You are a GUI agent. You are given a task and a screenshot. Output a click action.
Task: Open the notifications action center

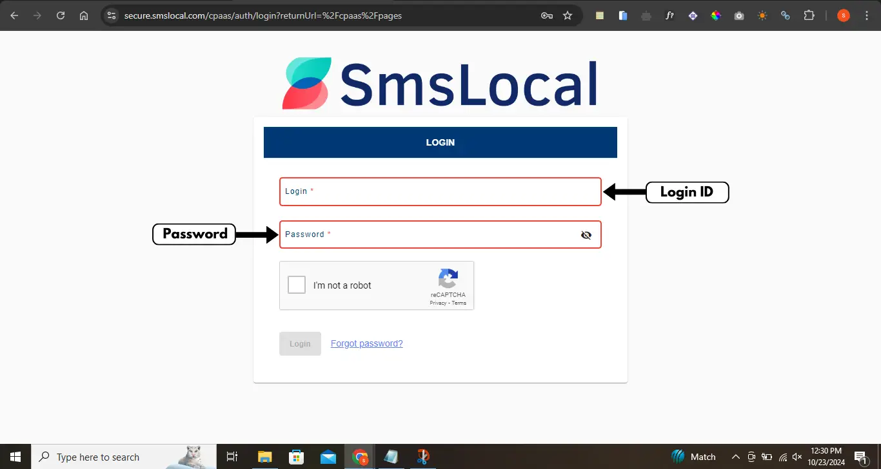point(860,457)
